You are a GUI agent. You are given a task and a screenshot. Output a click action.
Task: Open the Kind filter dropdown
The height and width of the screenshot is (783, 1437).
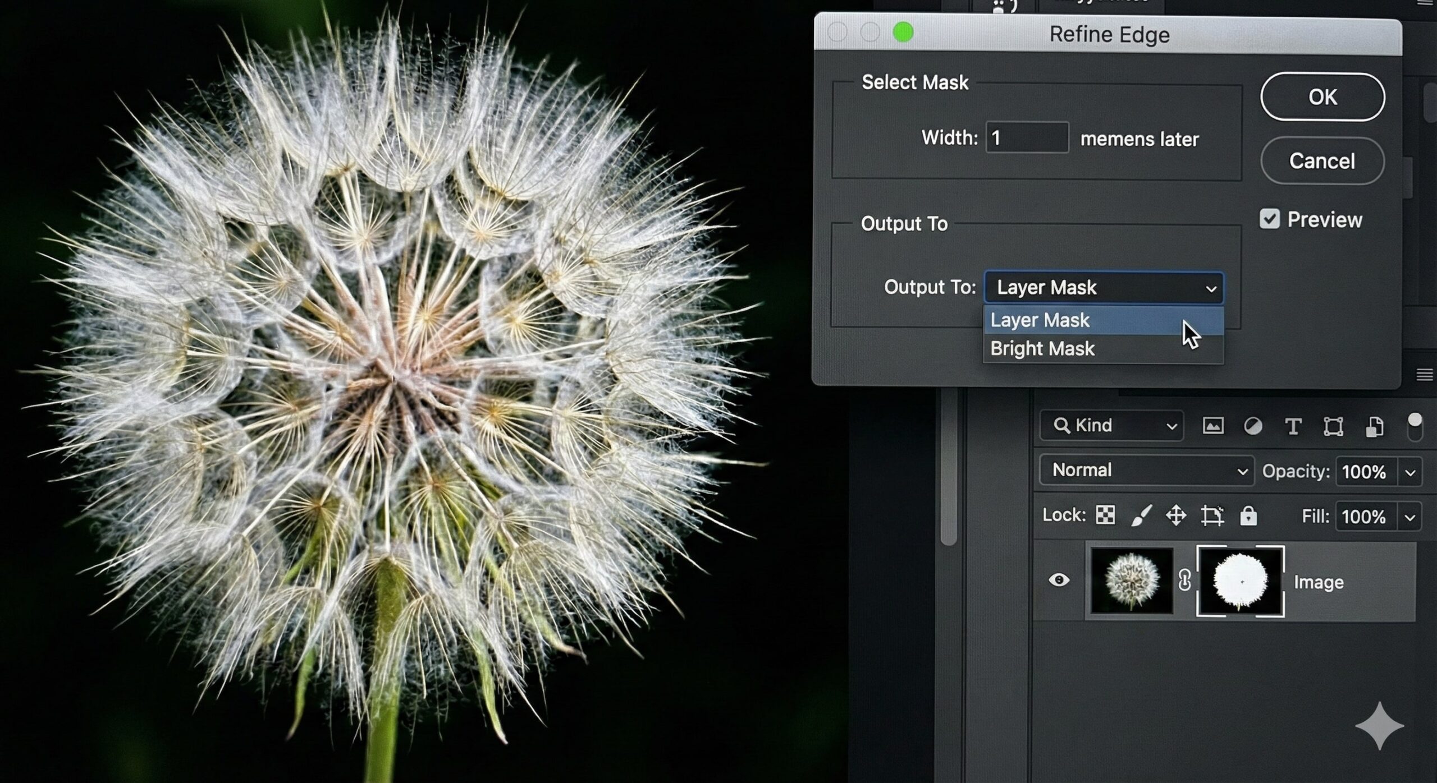tap(1110, 425)
